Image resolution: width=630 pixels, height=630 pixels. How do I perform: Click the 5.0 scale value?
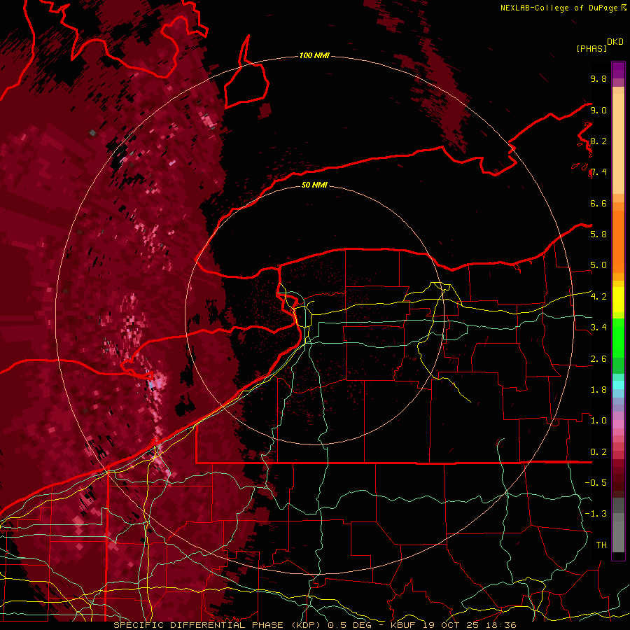pos(598,265)
